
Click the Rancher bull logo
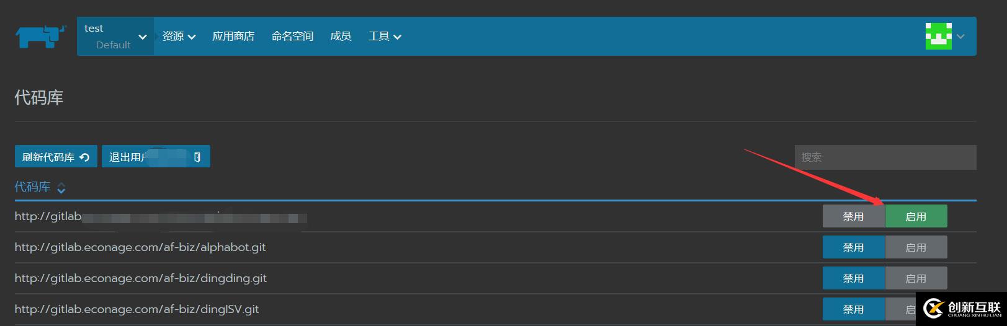[x=40, y=37]
